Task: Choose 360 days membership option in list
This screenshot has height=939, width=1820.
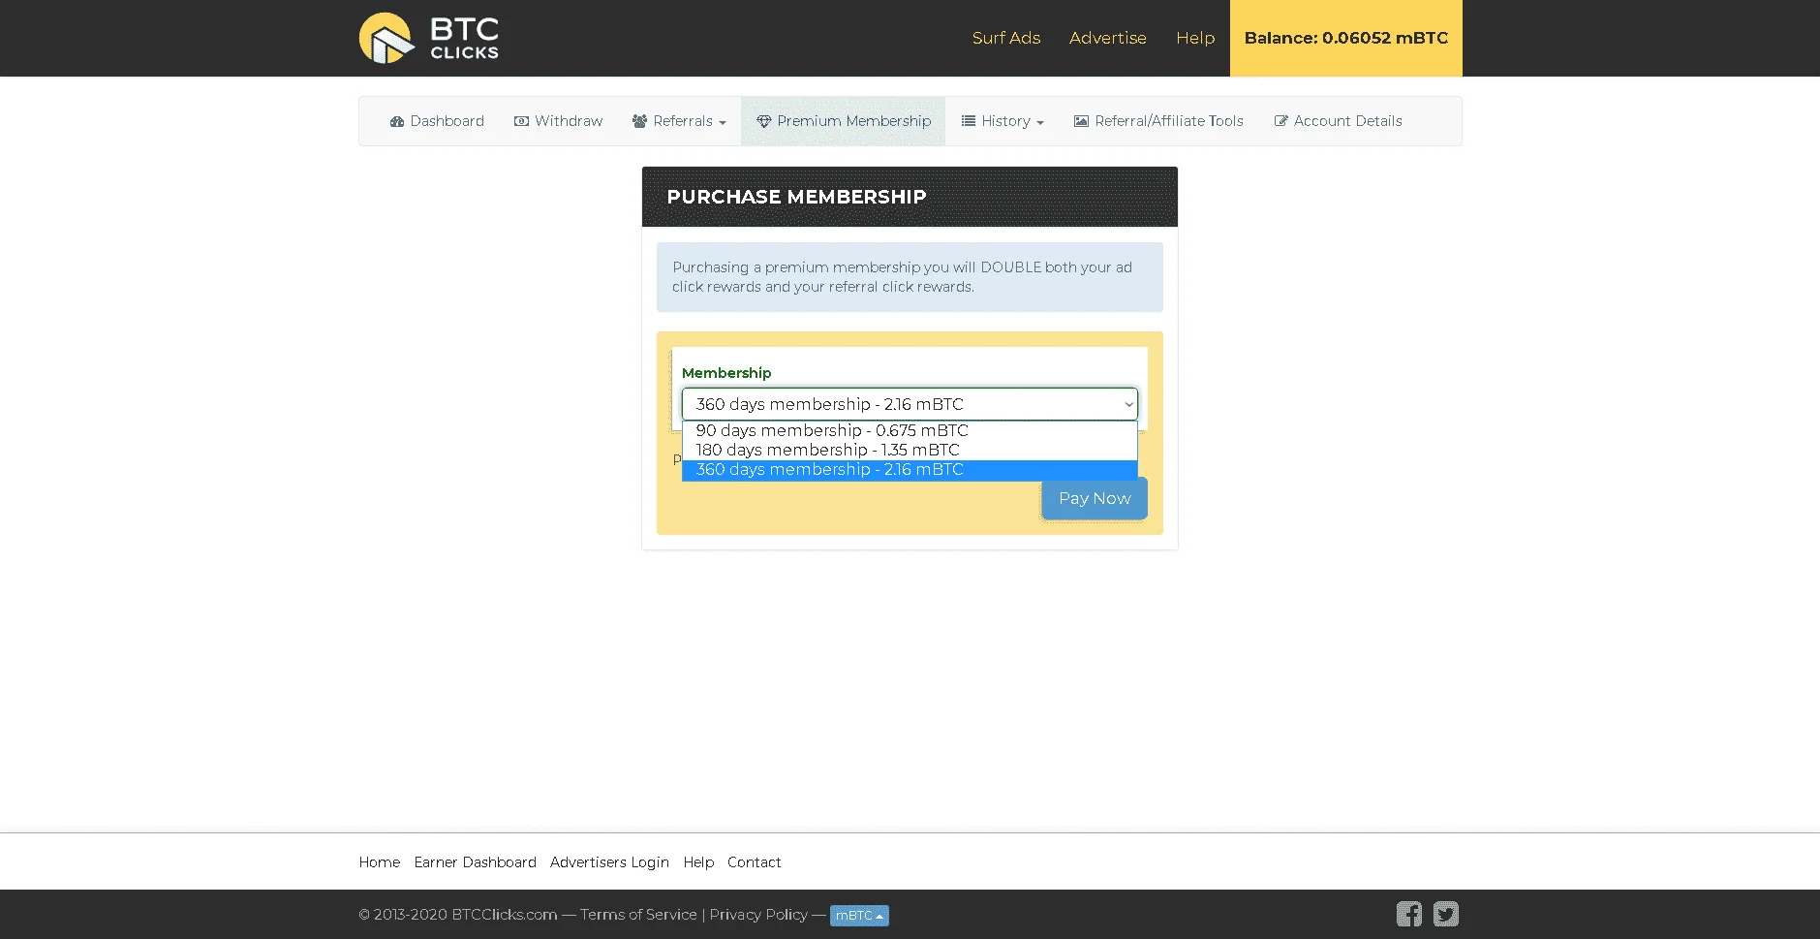Action: click(x=910, y=469)
